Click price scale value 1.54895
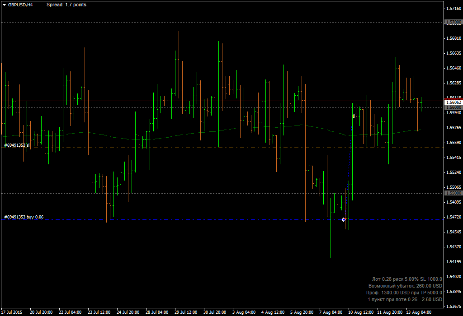This screenshot has width=463, height=316. 454,202
